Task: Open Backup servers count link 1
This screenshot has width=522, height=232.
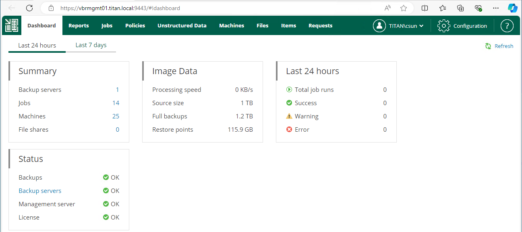Action: [117, 90]
